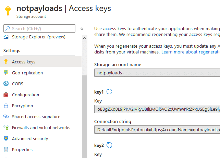The image size is (220, 158).
Task: Click the key2 regenerate icon
Action: 109,145
